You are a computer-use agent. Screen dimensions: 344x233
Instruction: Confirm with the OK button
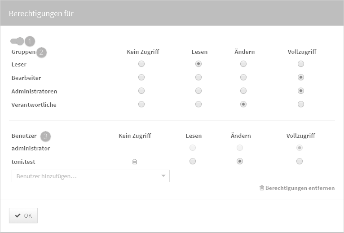tap(23, 215)
